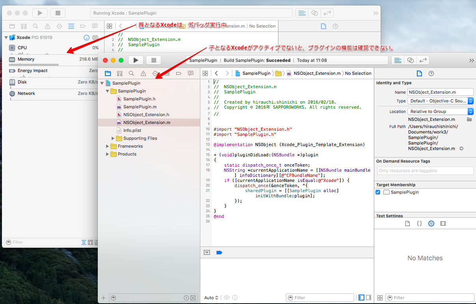
Task: Select SamplePlugin.m in navigator
Action: (x=140, y=107)
